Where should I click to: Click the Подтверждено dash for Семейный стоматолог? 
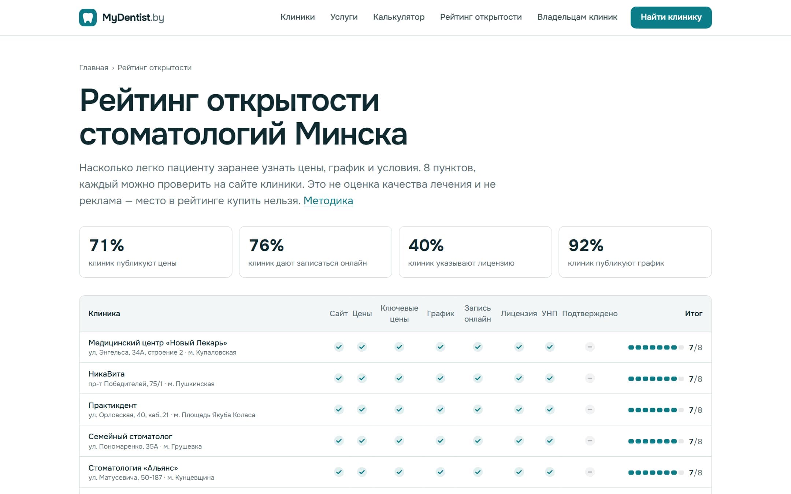[590, 441]
